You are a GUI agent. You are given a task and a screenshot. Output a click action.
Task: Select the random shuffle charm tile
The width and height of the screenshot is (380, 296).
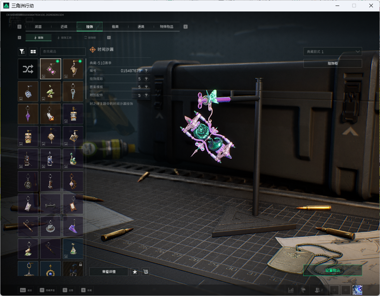point(28,69)
